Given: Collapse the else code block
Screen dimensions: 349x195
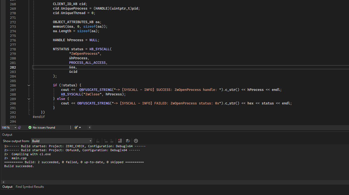Looking at the screenshot, I should pos(29,99).
